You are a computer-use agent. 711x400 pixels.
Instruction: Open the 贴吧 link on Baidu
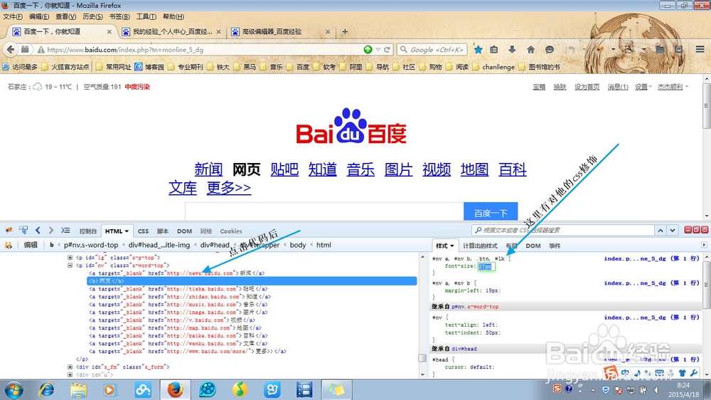click(x=285, y=169)
